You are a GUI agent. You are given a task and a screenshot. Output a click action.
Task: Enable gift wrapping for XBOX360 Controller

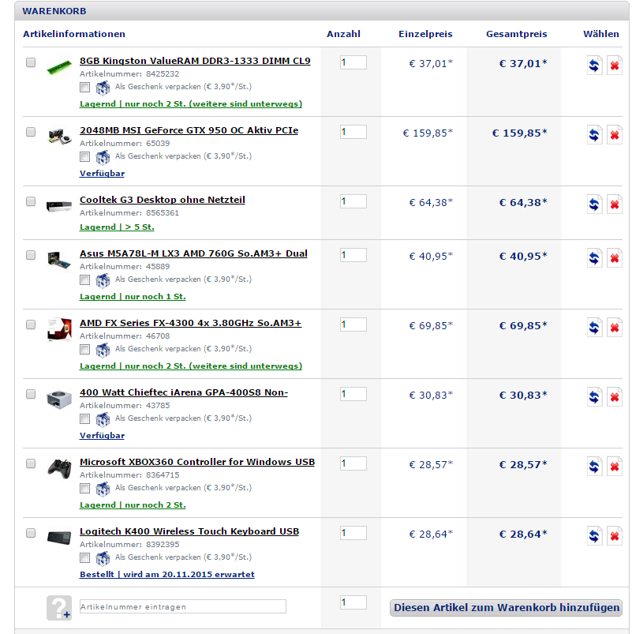click(x=85, y=489)
